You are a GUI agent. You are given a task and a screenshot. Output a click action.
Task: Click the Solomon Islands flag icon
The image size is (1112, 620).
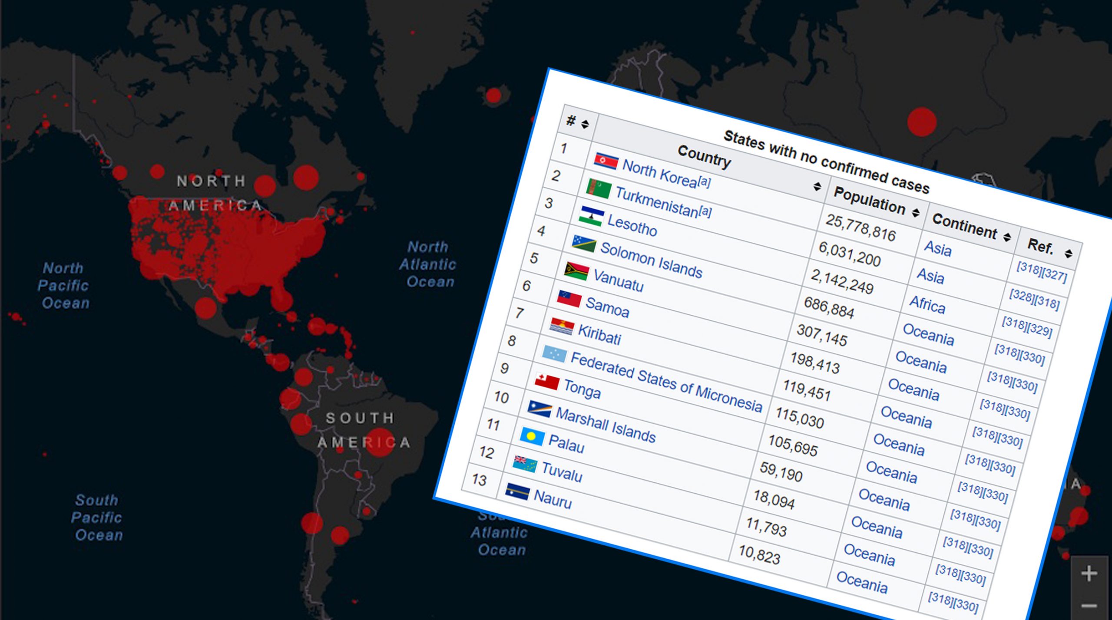[584, 244]
